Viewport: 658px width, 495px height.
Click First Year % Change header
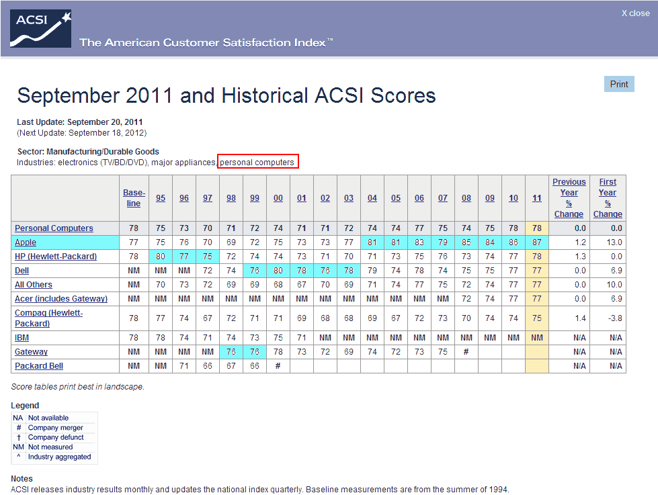[x=607, y=198]
